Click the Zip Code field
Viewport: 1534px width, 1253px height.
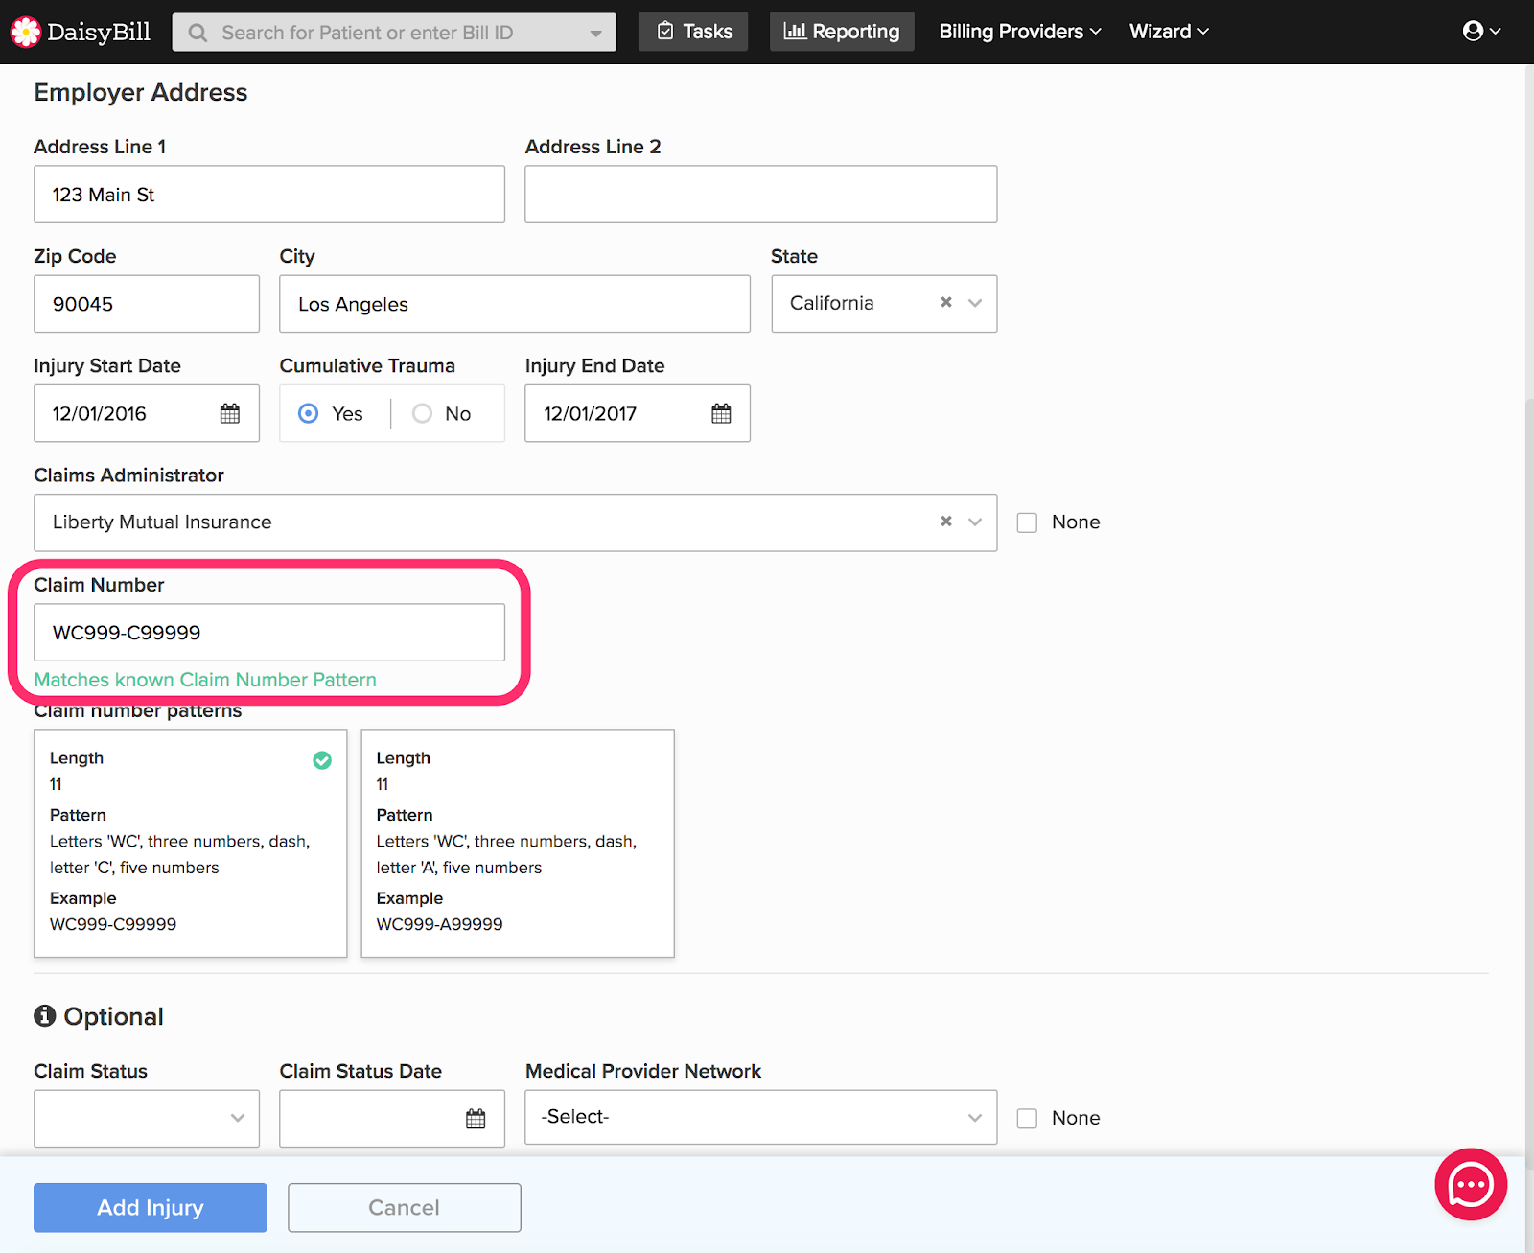147,304
